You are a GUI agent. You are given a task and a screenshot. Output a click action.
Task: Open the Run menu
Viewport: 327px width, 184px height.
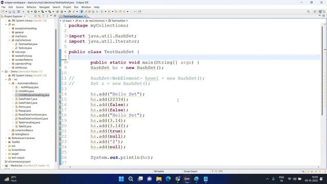coord(76,7)
